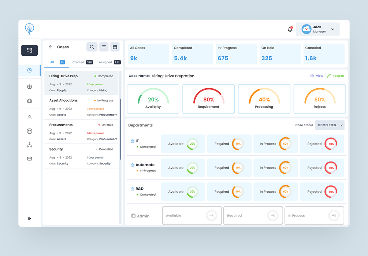
Task: Open the notifications bell
Action: click(x=290, y=29)
